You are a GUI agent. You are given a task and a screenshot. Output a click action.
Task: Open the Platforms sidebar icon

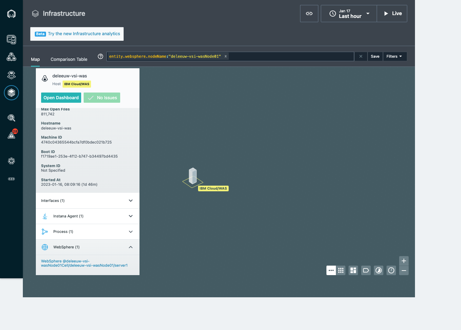coord(11,75)
